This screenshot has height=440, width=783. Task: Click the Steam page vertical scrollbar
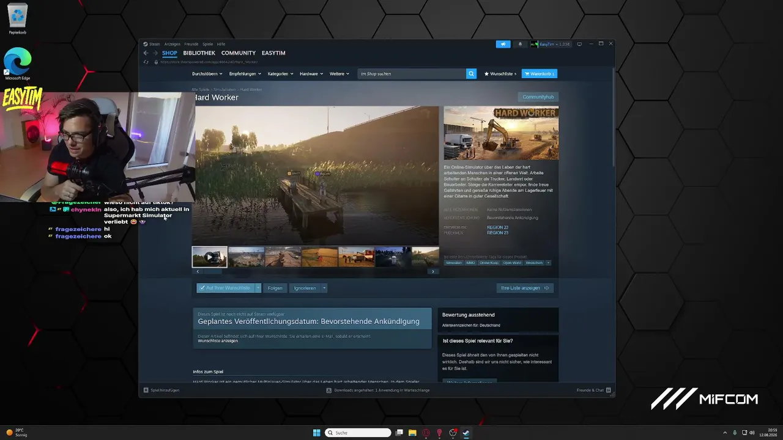tap(613, 116)
